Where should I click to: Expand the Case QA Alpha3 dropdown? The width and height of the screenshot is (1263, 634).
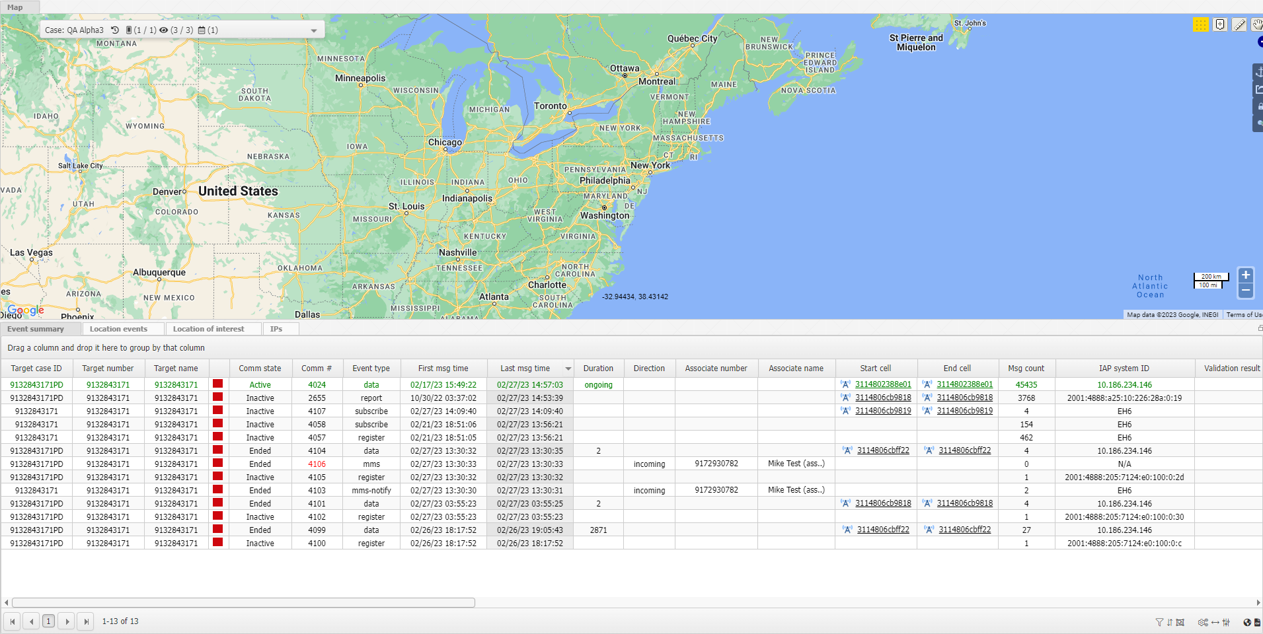click(x=313, y=30)
